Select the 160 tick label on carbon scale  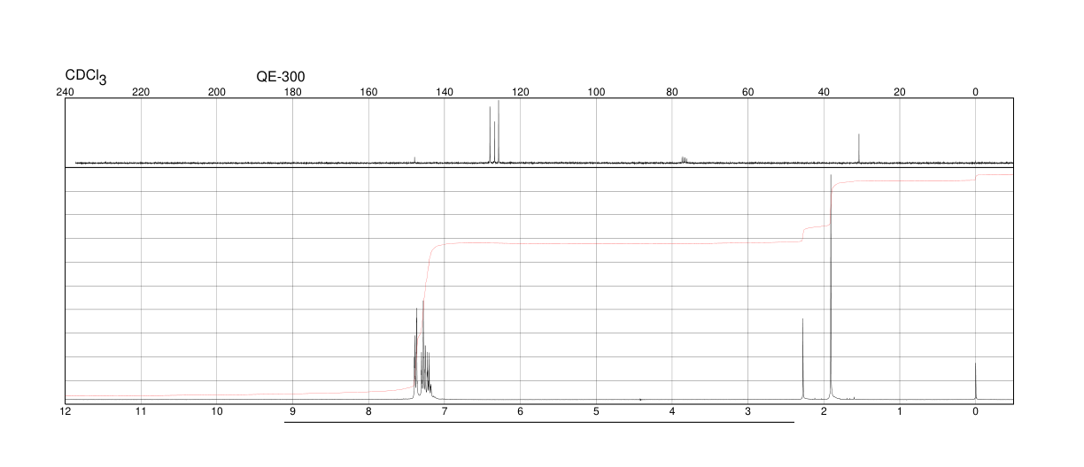[368, 92]
